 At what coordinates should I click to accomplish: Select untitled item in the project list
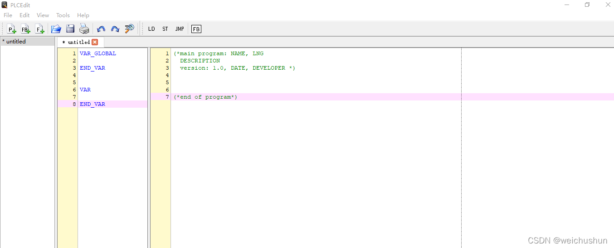click(27, 41)
